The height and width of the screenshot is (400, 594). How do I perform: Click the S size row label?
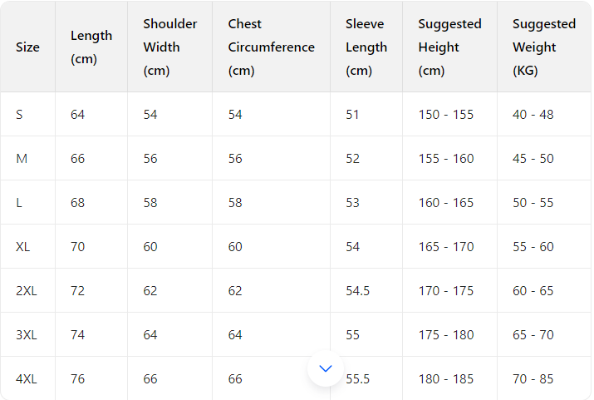pos(20,114)
